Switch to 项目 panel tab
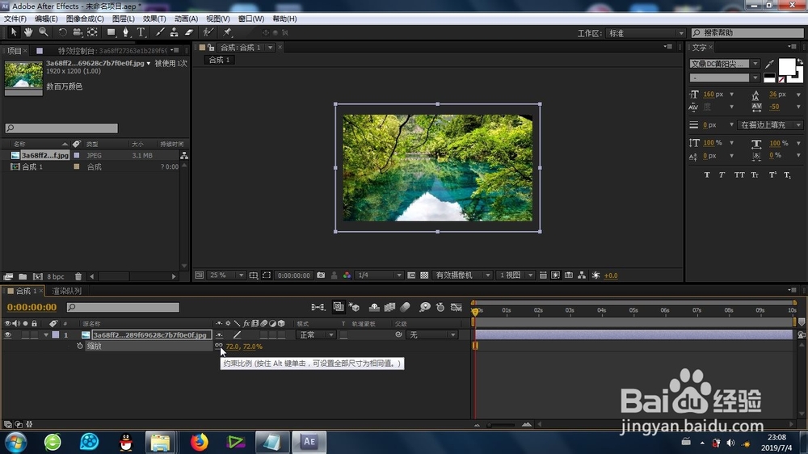This screenshot has width=808, height=454. tap(15, 51)
